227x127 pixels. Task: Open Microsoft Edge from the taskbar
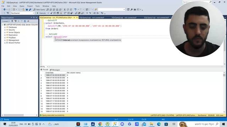click(x=159, y=124)
